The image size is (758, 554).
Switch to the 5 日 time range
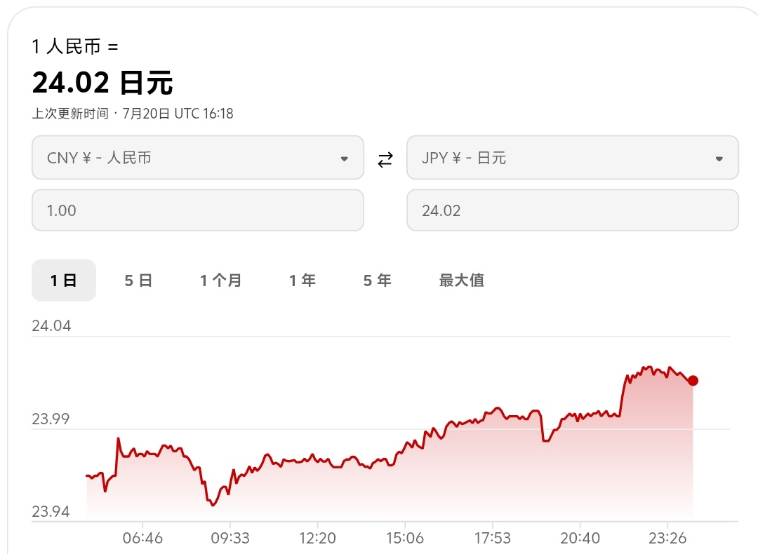[x=139, y=280]
